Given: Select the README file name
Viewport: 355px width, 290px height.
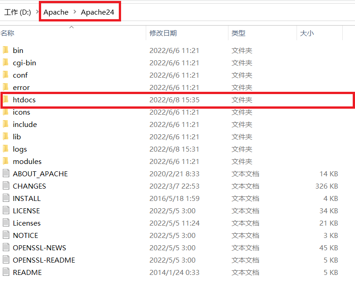Looking at the screenshot, I should coord(27,272).
